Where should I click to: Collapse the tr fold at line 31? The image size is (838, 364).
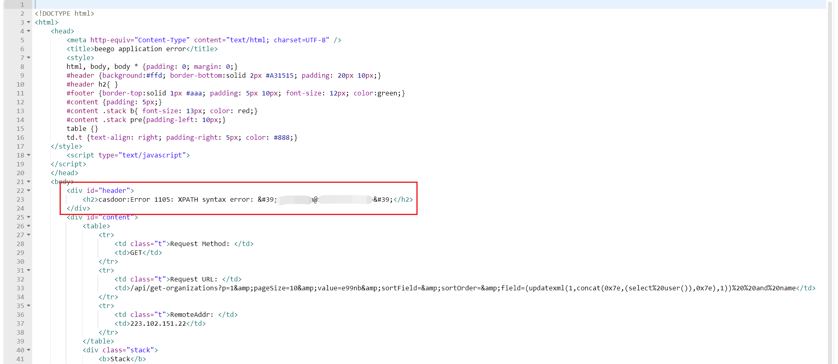coord(29,270)
